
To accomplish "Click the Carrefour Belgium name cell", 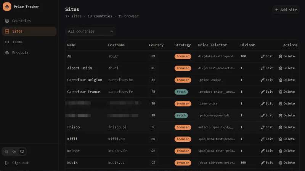I will (x=85, y=80).
